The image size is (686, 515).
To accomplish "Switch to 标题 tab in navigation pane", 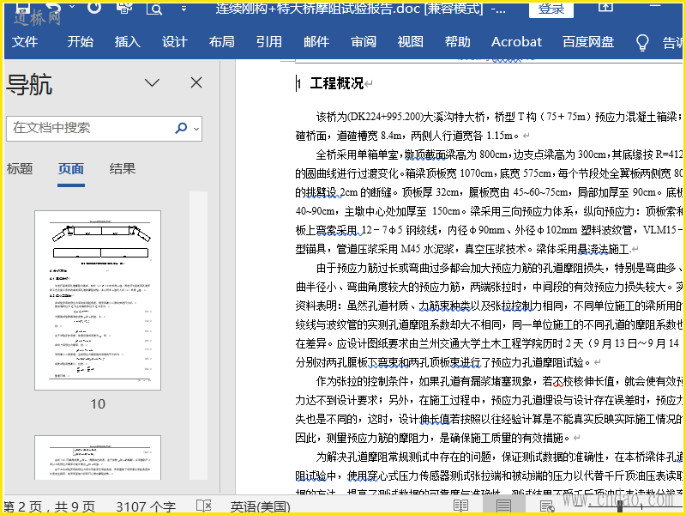I will pos(20,169).
